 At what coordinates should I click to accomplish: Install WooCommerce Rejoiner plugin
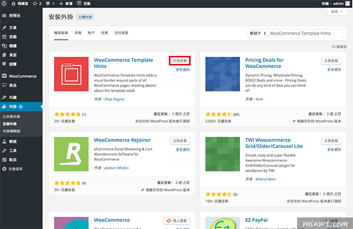[180, 141]
